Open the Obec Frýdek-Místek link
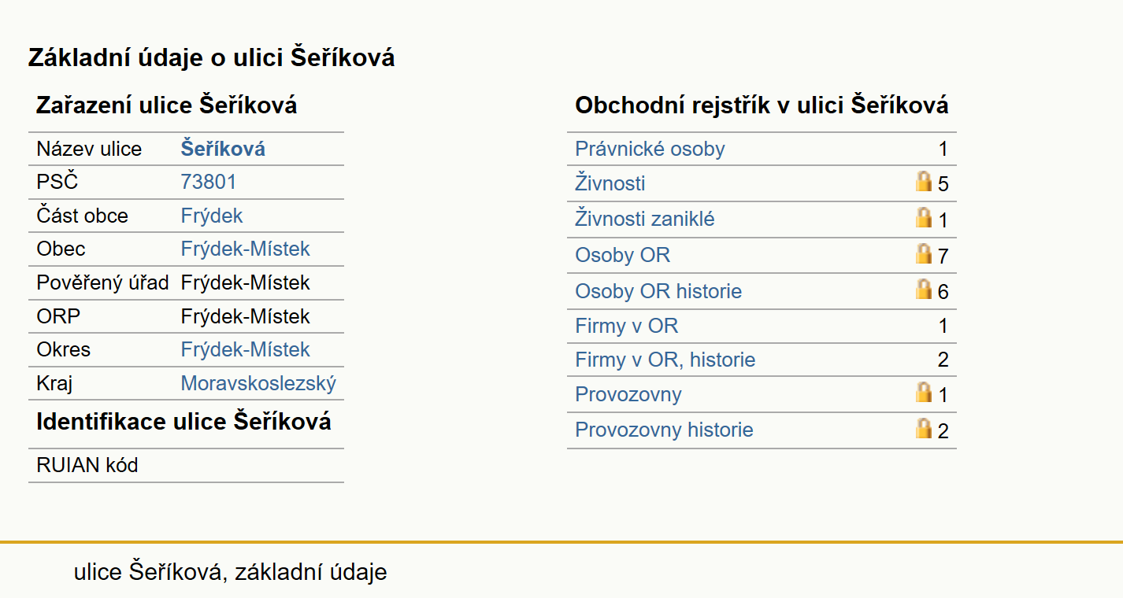Image resolution: width=1123 pixels, height=598 pixels. coord(246,249)
